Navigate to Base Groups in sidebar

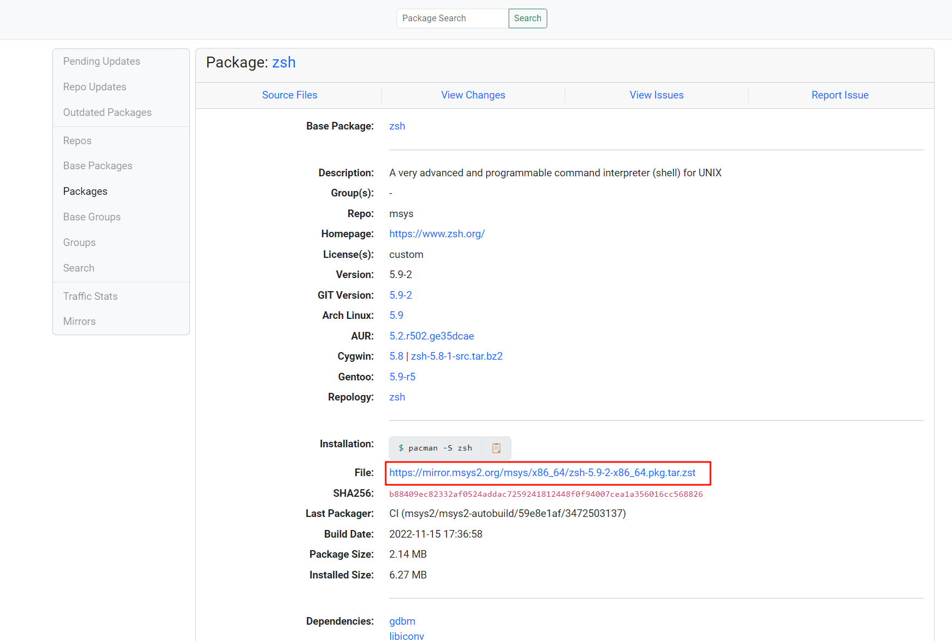pos(91,217)
